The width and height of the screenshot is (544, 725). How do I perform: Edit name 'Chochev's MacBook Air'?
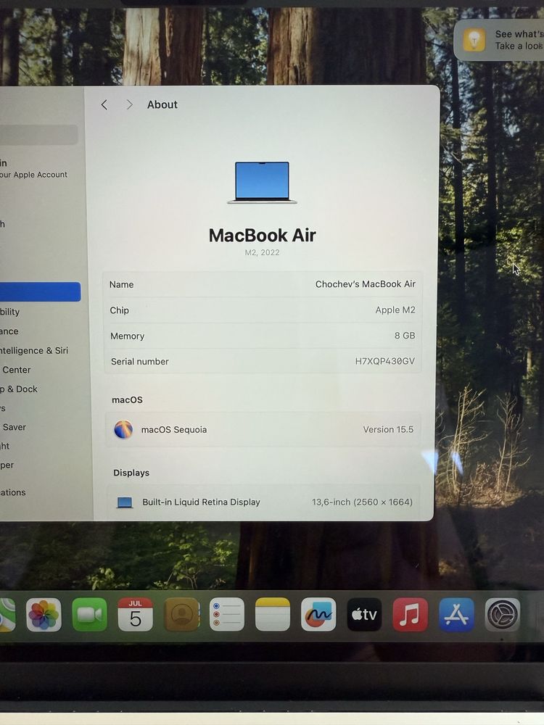point(366,284)
